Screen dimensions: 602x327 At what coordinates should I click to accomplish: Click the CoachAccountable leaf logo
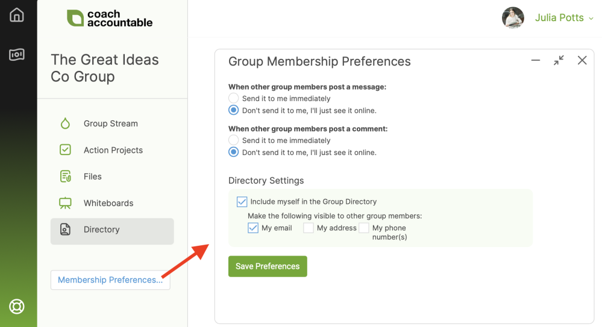coord(75,18)
